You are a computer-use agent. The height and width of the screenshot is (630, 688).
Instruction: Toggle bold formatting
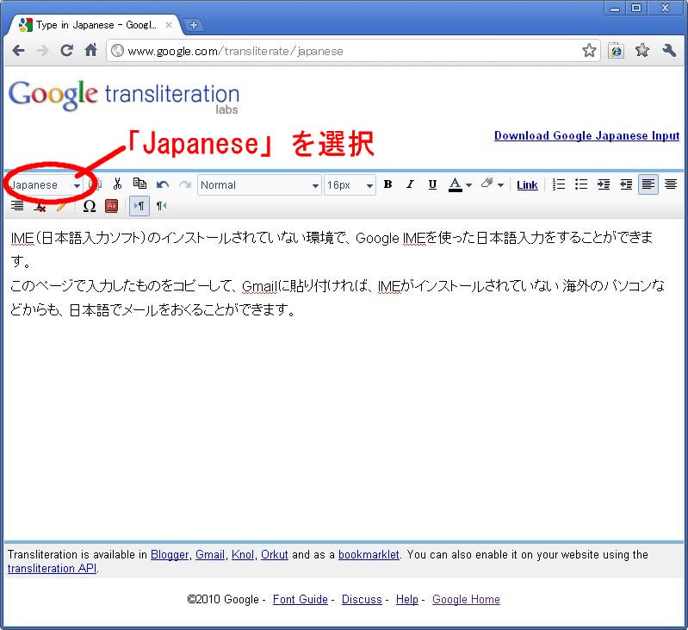(x=387, y=184)
